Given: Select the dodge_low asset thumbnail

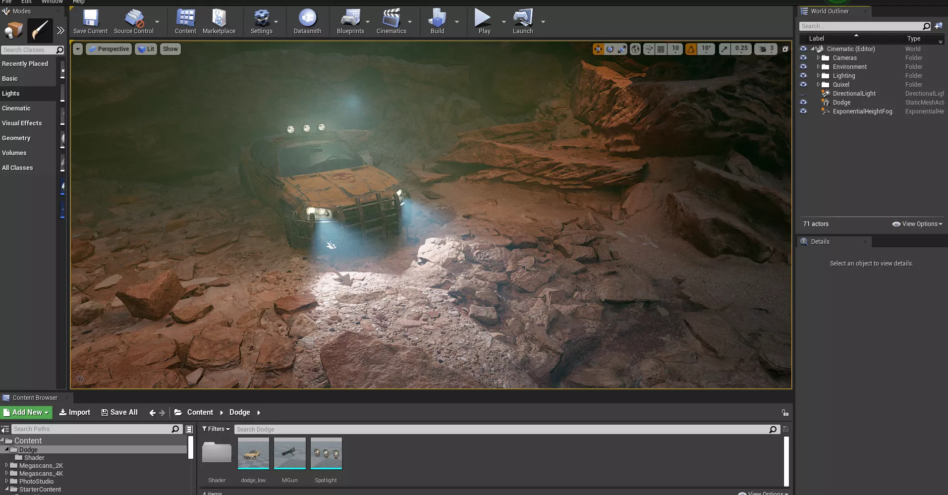Looking at the screenshot, I should pyautogui.click(x=253, y=453).
